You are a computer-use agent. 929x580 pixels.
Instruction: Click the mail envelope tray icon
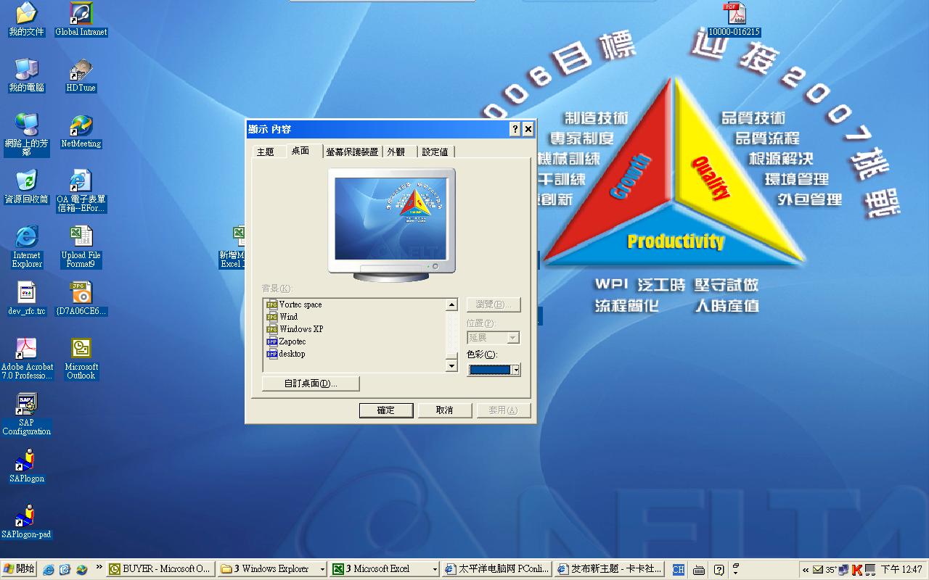pyautogui.click(x=817, y=570)
